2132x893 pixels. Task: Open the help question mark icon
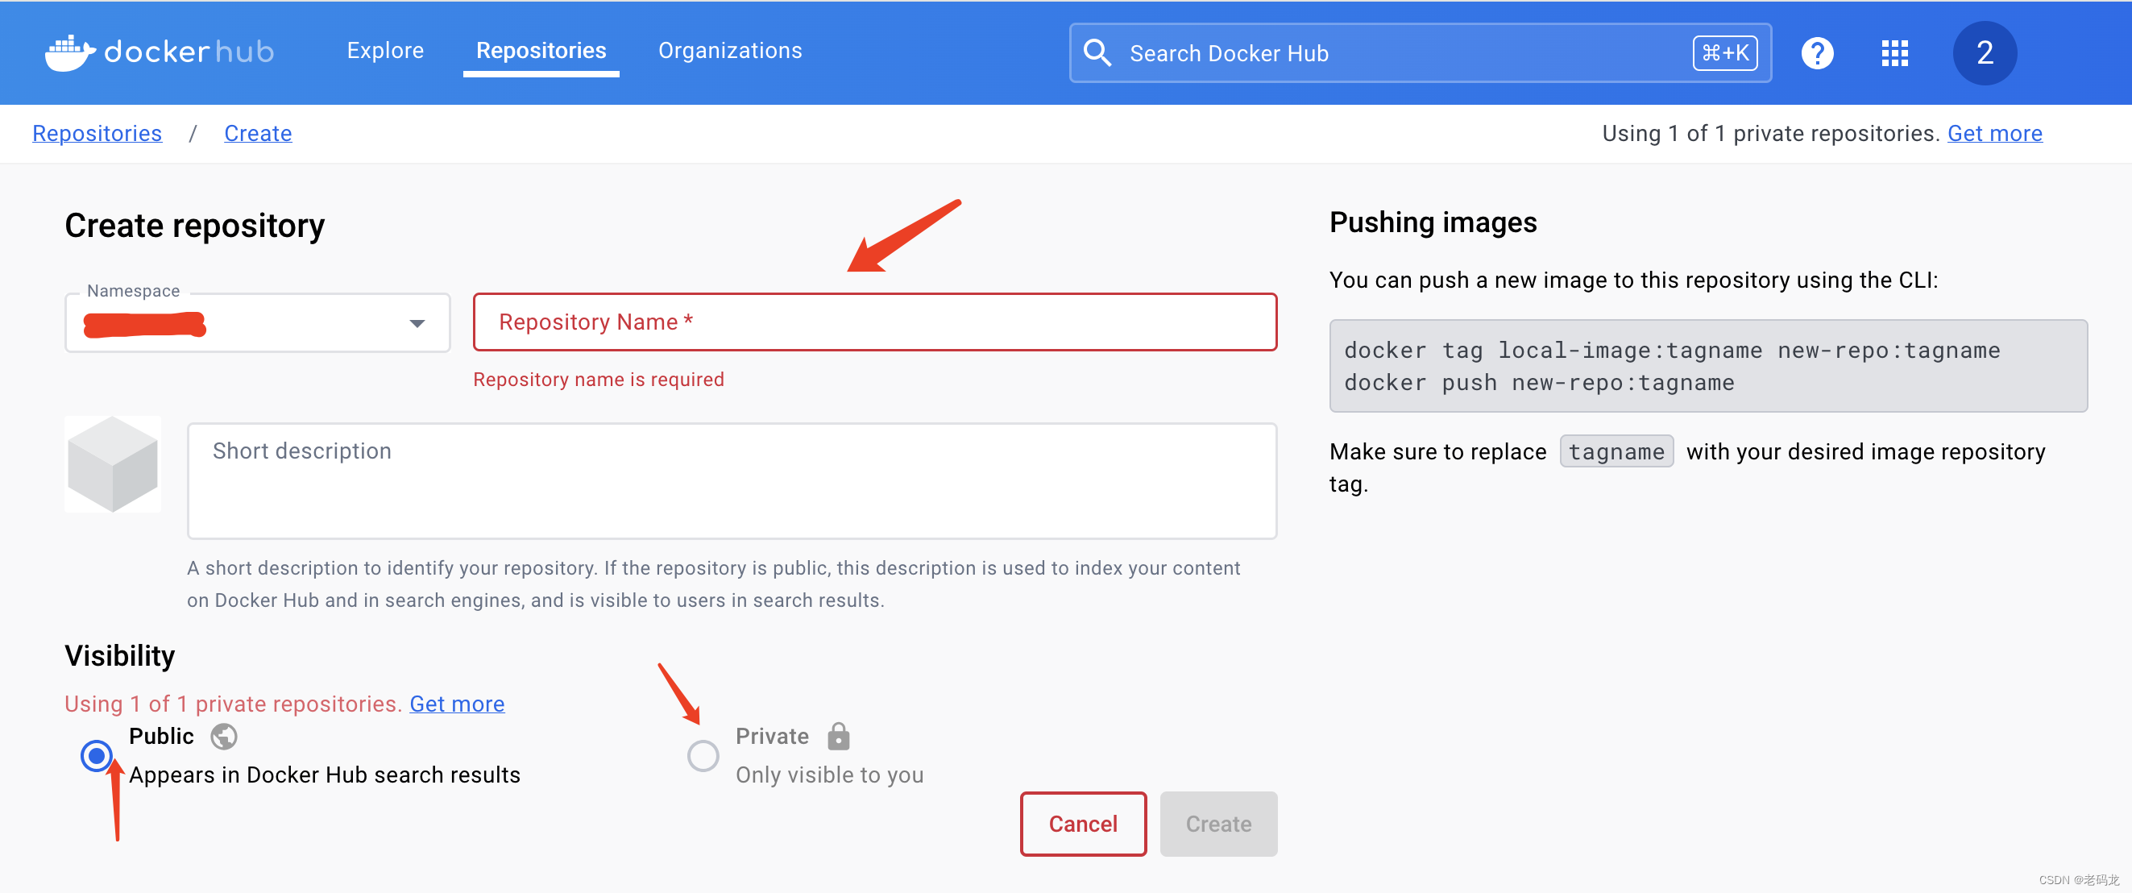[x=1817, y=53]
